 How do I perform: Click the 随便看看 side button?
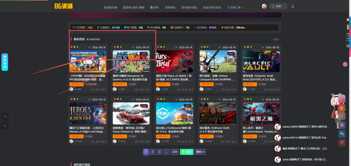click(x=5, y=62)
